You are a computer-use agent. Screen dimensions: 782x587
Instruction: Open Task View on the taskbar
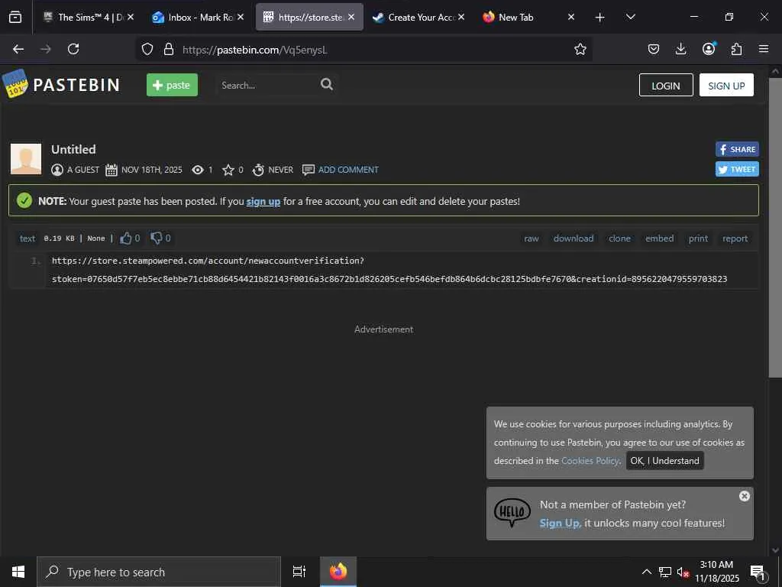[x=299, y=572]
